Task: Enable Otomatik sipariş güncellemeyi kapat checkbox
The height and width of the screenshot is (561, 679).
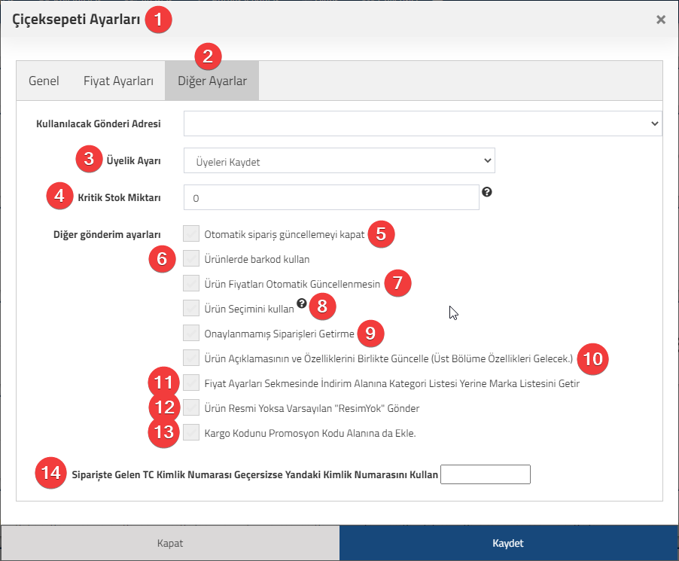Action: 191,233
